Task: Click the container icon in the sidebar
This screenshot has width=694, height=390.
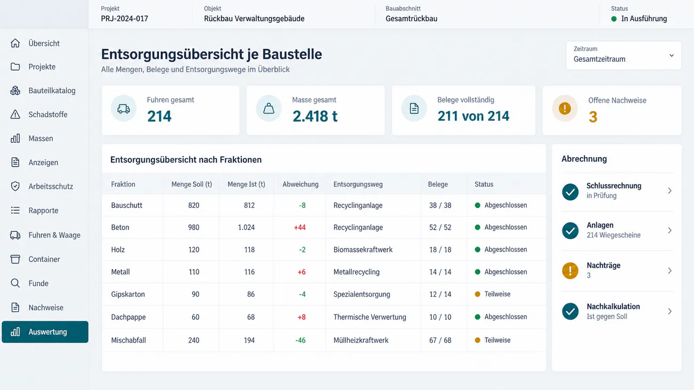Action: (15, 259)
